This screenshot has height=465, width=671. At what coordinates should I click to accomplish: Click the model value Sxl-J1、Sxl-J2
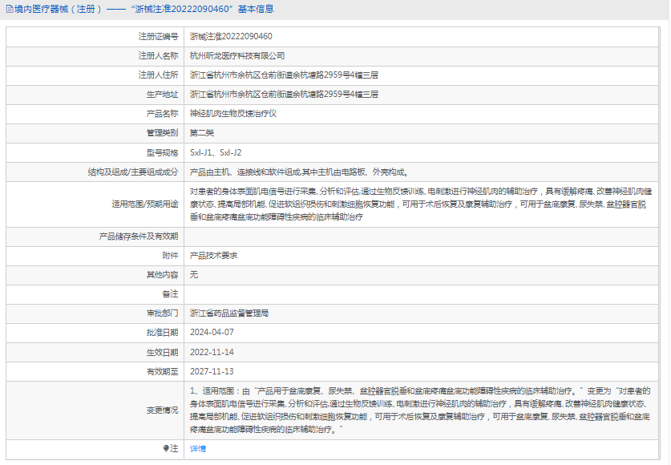coord(216,152)
